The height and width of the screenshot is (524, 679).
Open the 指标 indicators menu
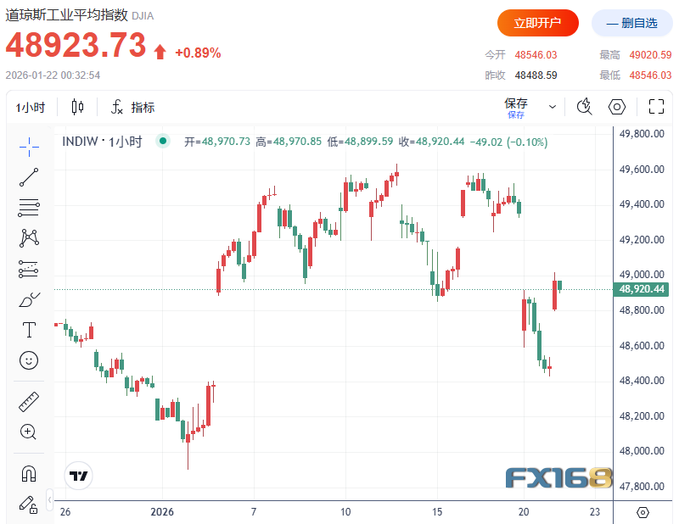click(132, 107)
